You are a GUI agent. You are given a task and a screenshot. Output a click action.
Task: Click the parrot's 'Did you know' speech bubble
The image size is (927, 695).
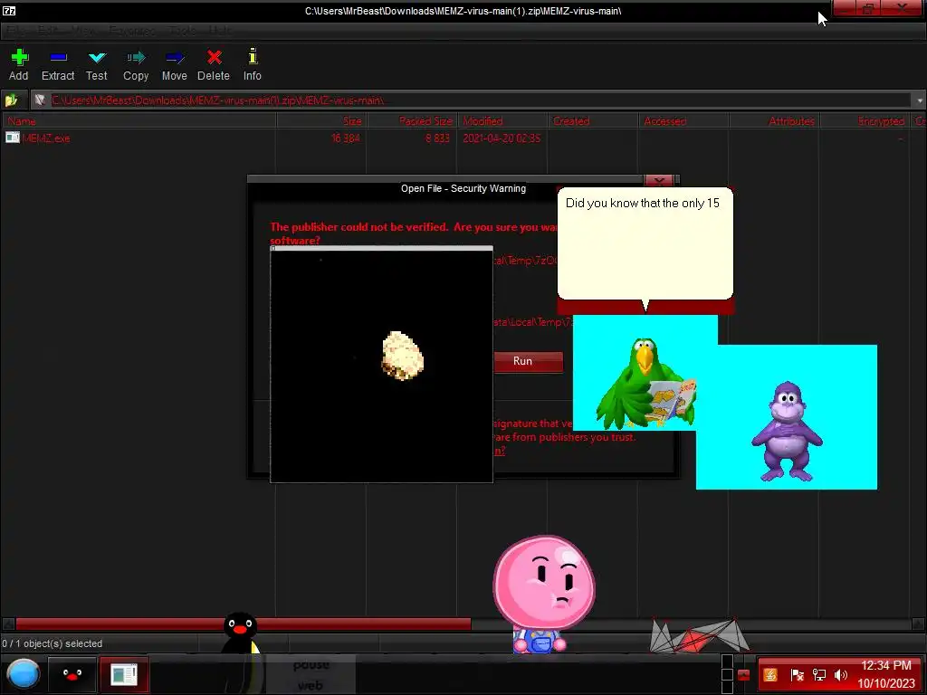645,243
